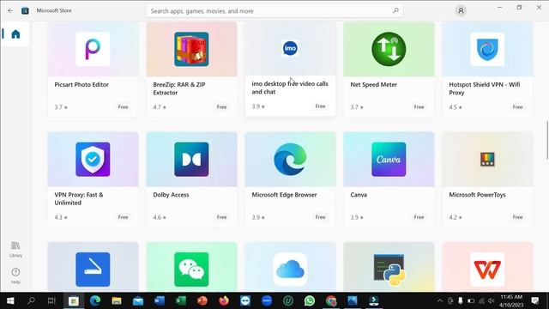
Task: Select the Canva app icon
Action: point(389,159)
